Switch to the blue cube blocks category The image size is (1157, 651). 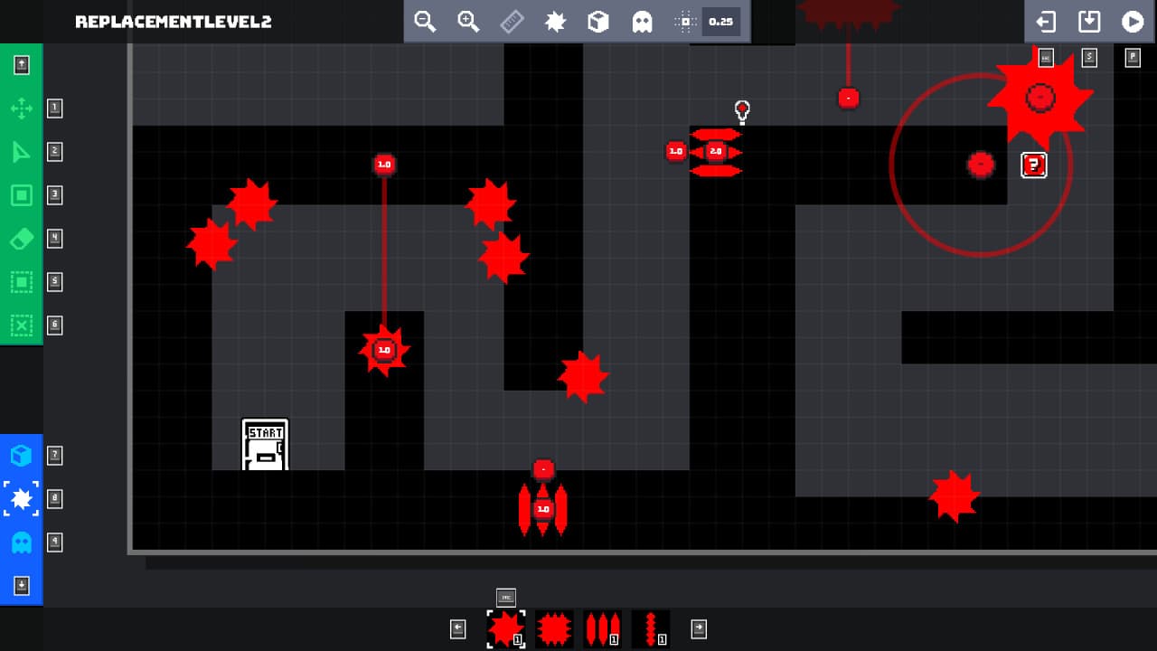point(22,455)
